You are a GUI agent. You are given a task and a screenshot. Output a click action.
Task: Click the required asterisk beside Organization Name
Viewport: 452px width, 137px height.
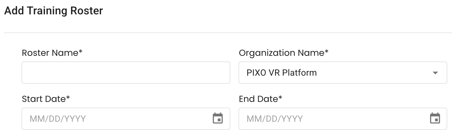[327, 52]
